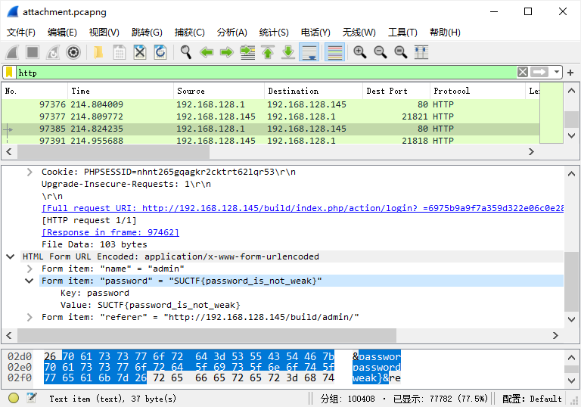581x407 pixels.
Task: Open capture options gear icon
Action: pyautogui.click(x=73, y=52)
